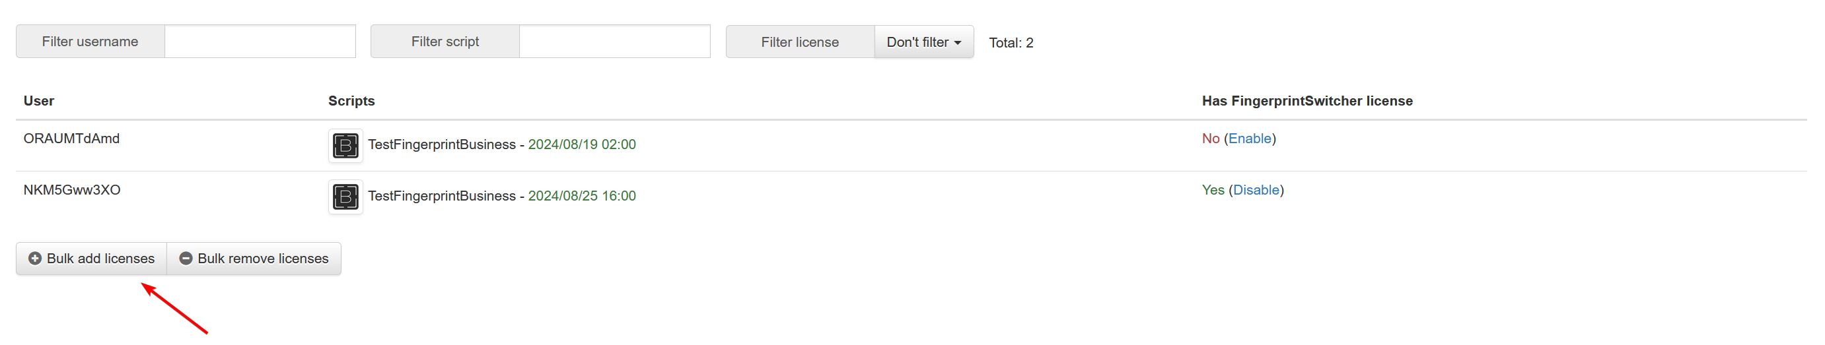Open the "Don't filter" license dropdown
The width and height of the screenshot is (1825, 345).
click(923, 42)
